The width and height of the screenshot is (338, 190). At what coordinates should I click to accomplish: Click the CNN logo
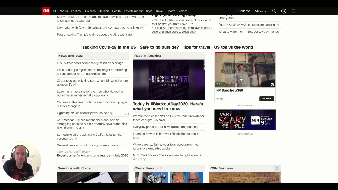pyautogui.click(x=46, y=11)
